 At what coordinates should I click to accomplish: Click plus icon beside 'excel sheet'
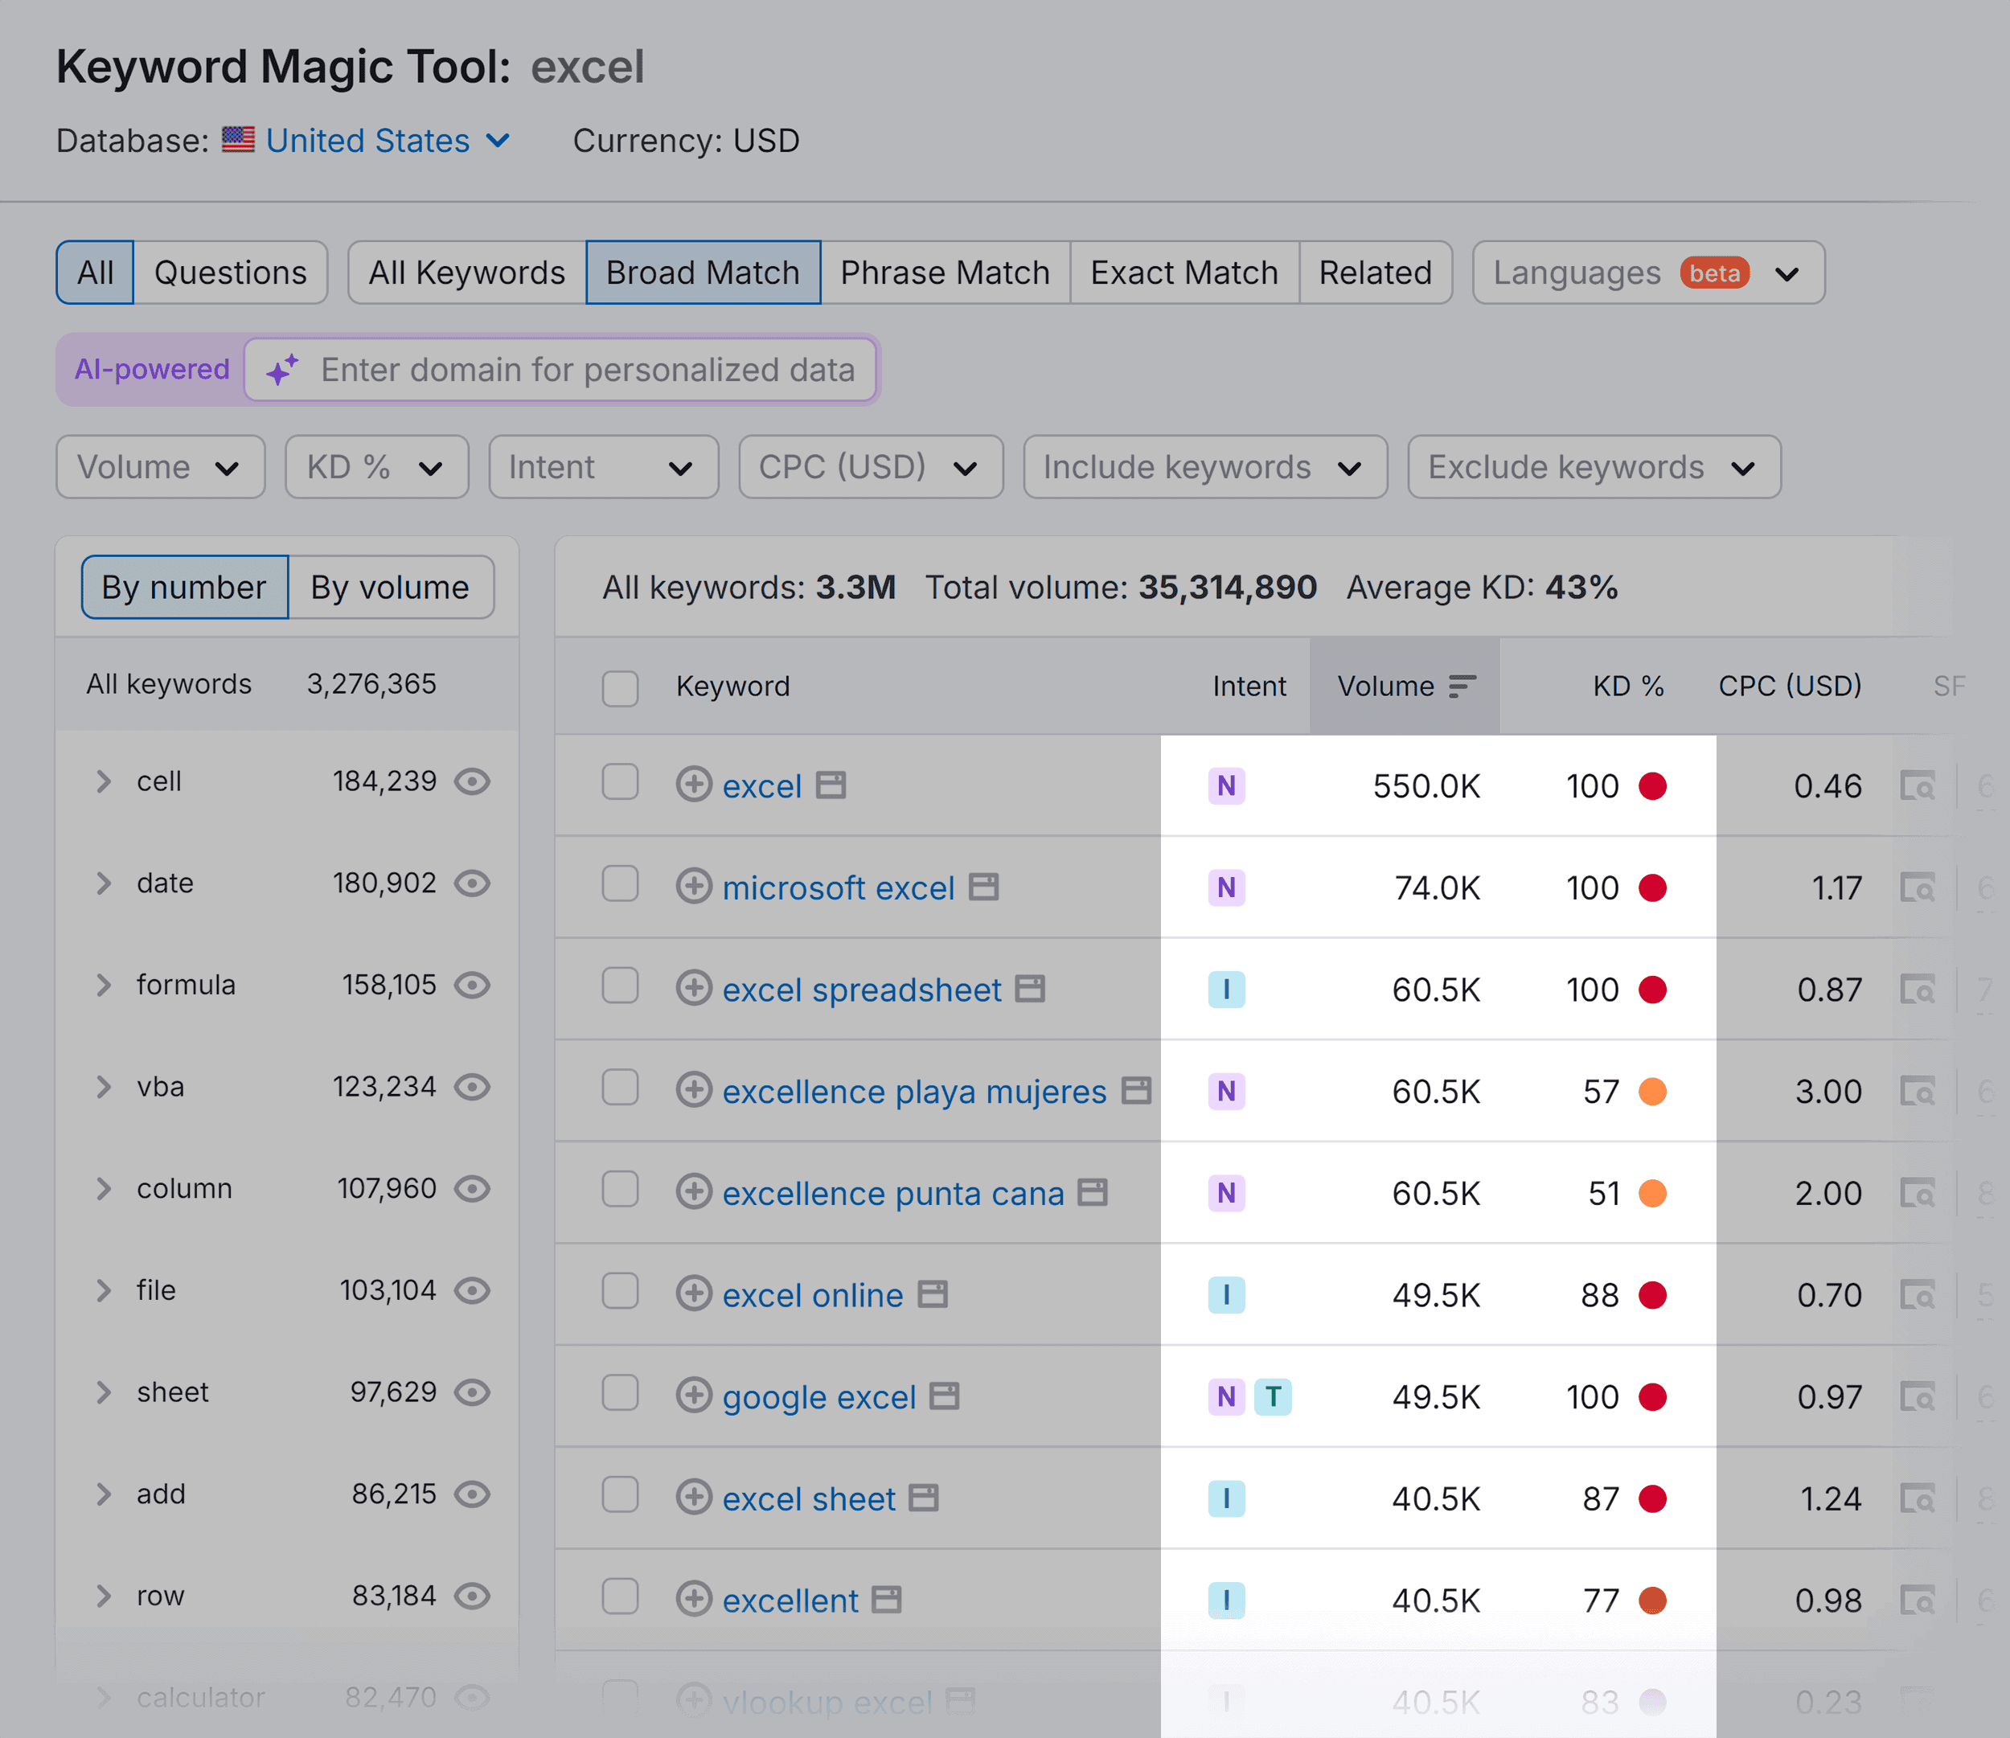pos(694,1498)
